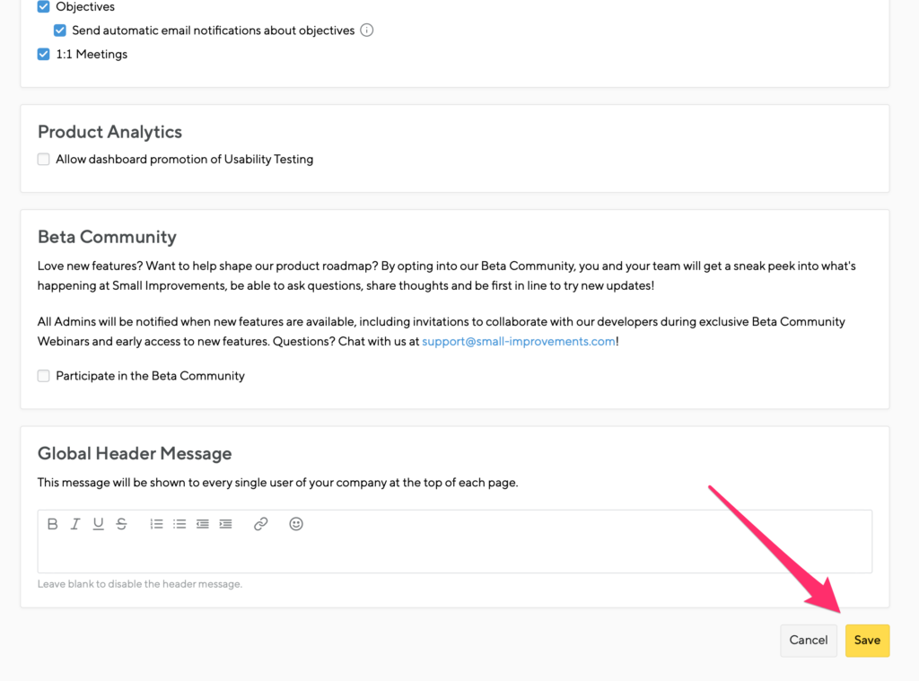
Task: Check Participate in the Beta Community
Action: (43, 376)
